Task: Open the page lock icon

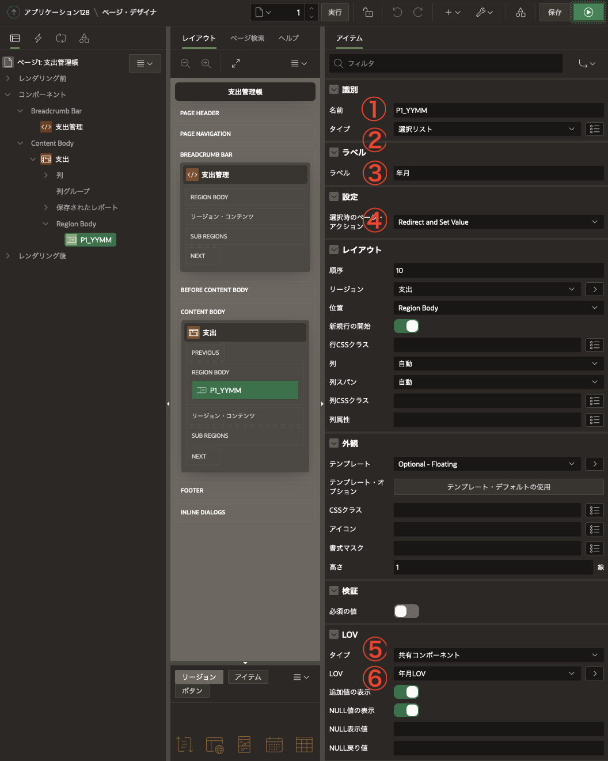Action: (x=368, y=12)
